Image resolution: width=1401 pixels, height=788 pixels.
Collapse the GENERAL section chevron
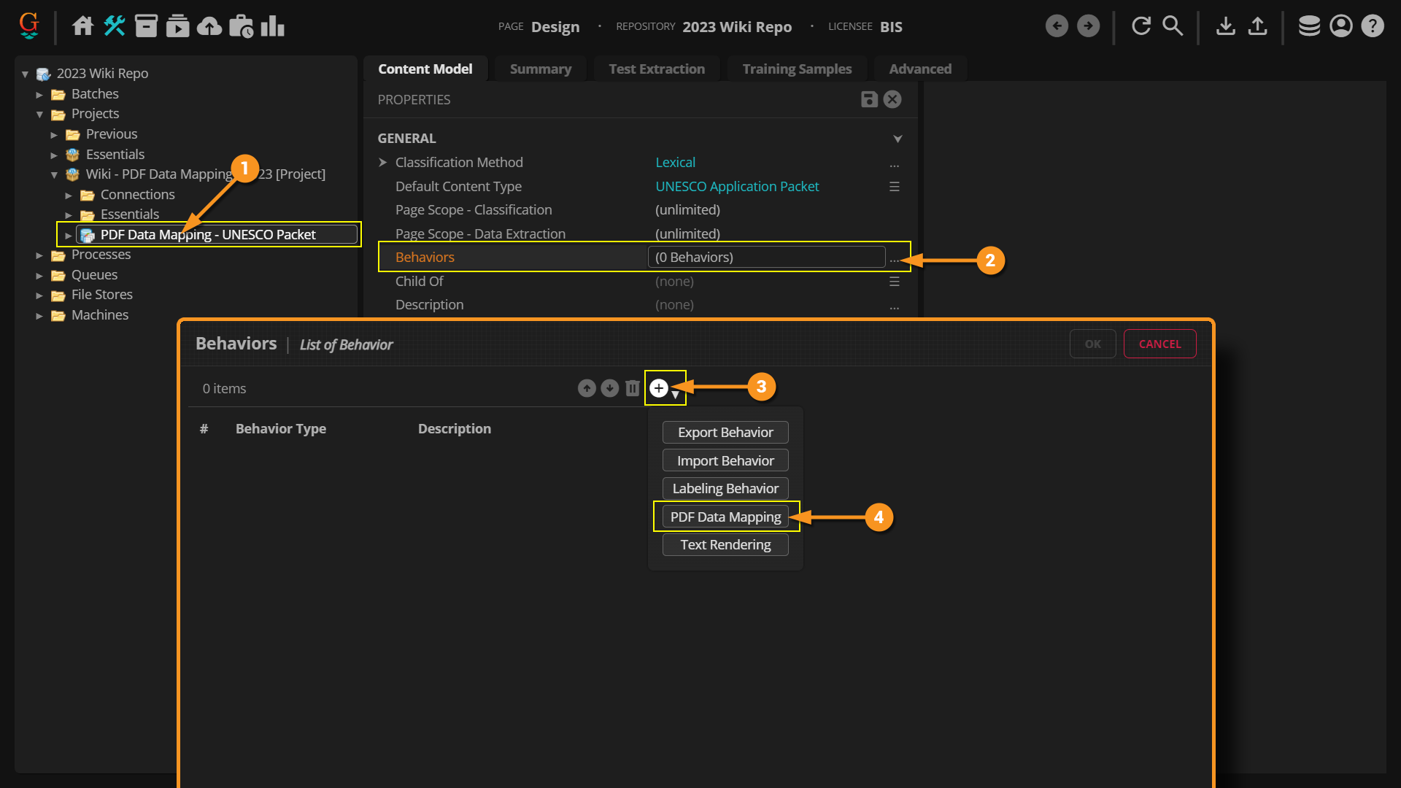pyautogui.click(x=898, y=139)
